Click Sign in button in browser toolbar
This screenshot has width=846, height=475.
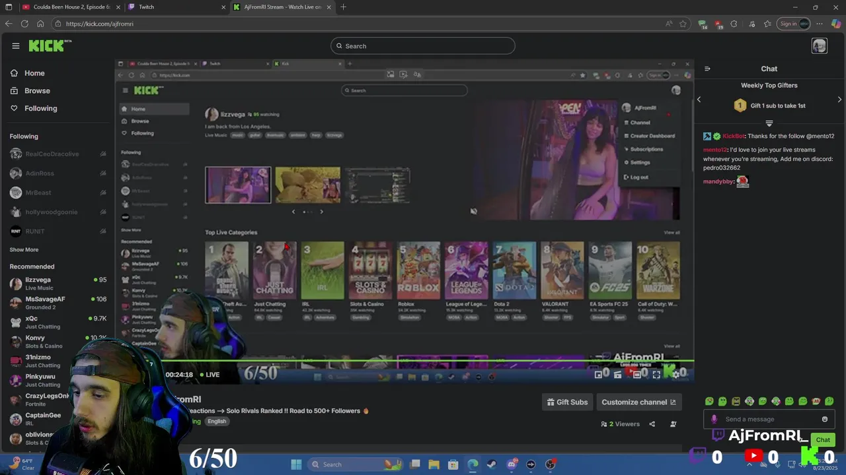tap(794, 24)
